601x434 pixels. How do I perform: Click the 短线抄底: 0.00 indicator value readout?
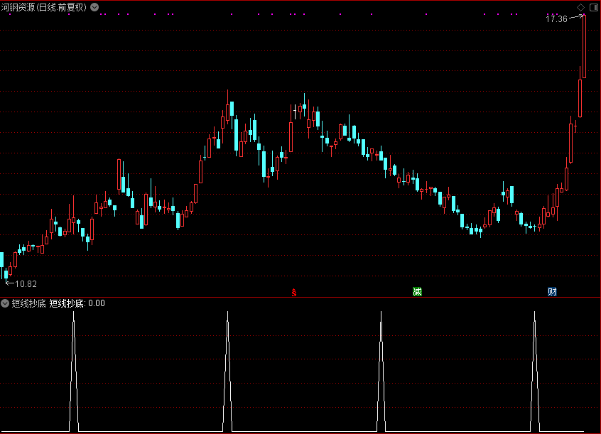pyautogui.click(x=77, y=303)
